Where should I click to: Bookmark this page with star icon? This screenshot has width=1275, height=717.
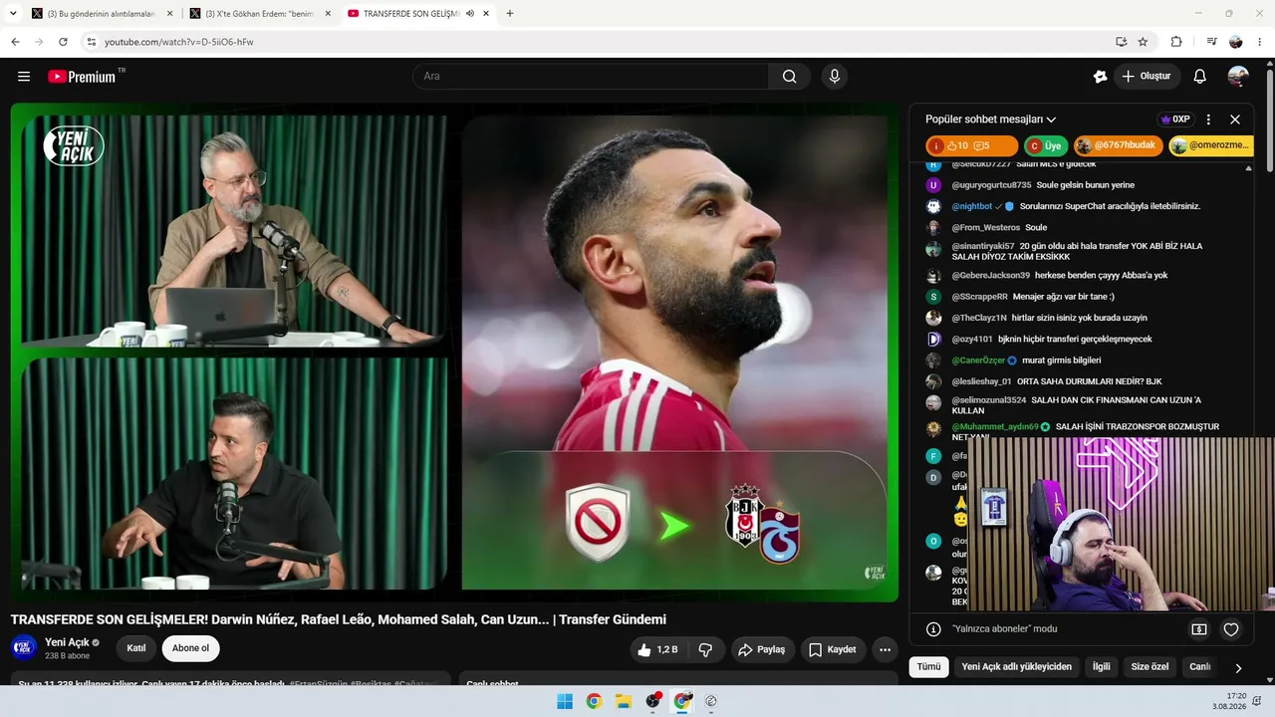tap(1143, 42)
